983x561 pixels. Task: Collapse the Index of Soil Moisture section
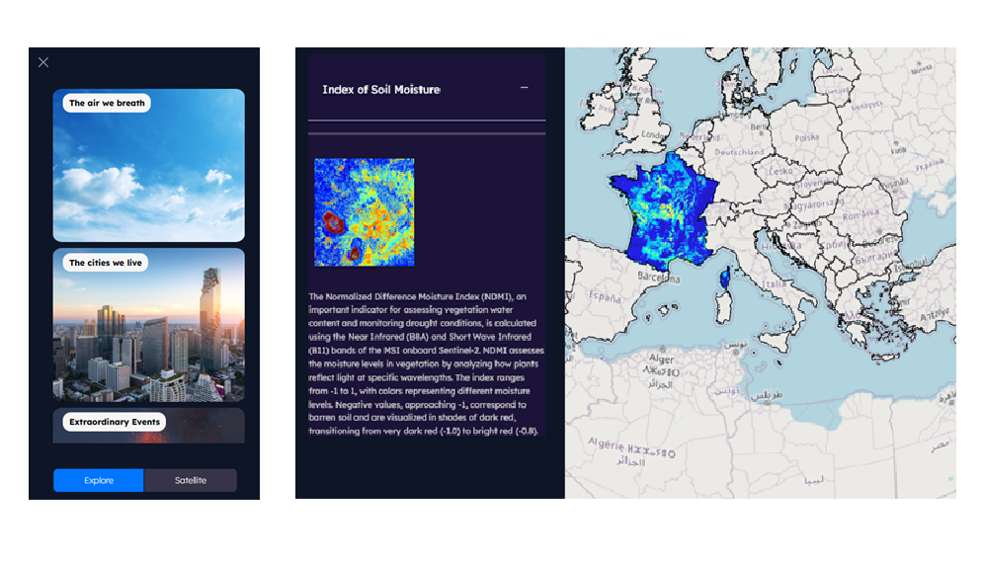click(525, 88)
